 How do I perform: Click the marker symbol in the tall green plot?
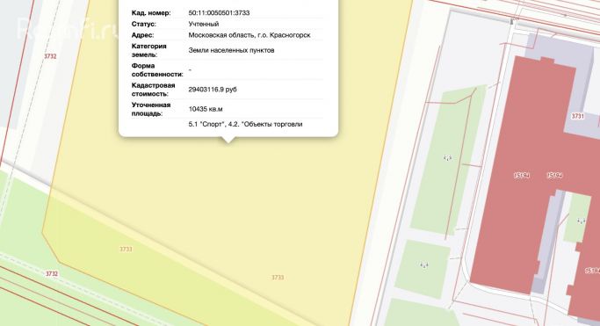(448, 157)
